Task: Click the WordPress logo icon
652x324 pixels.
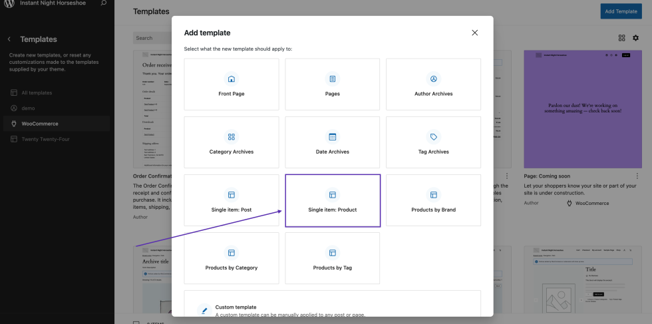Action: click(x=9, y=3)
